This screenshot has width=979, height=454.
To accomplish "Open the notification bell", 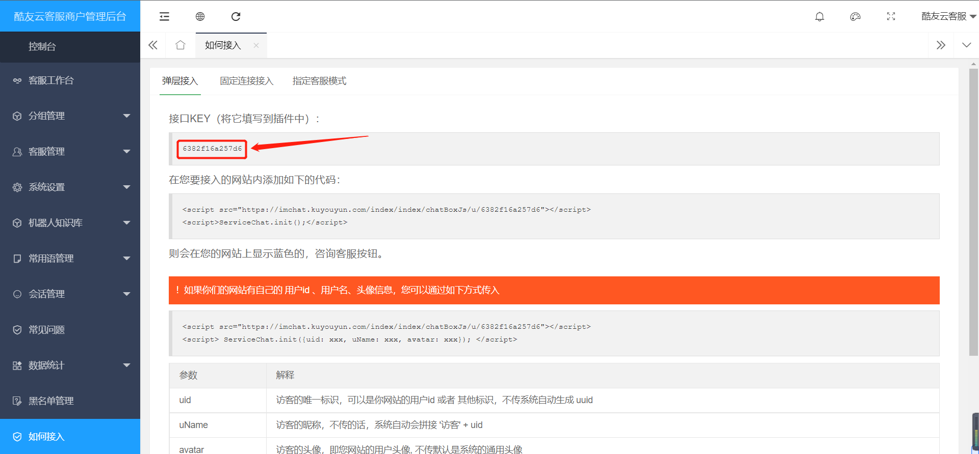I will pos(819,16).
